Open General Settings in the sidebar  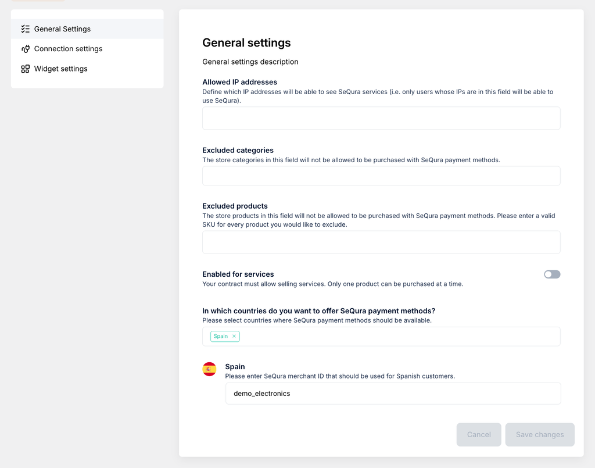(62, 29)
